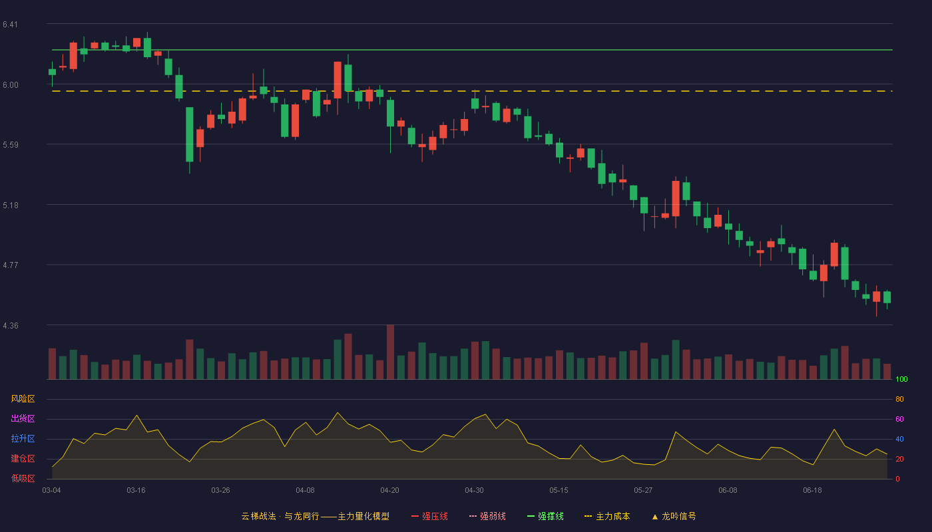Click the 6.41 price axis label
The height and width of the screenshot is (532, 932).
click(x=10, y=25)
